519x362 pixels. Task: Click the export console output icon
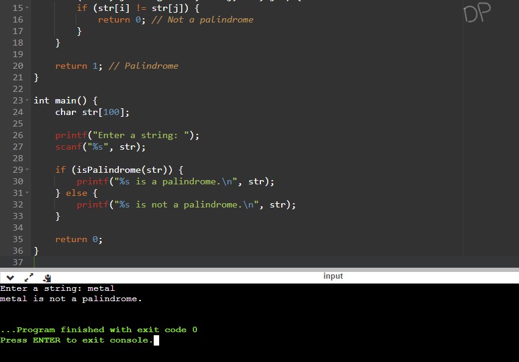click(46, 277)
